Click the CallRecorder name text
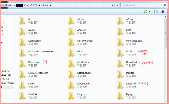 coord(35,41)
